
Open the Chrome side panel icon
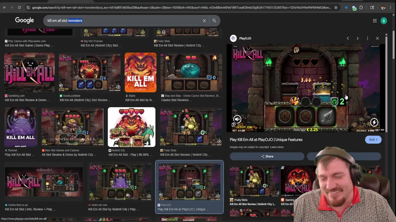pos(372,7)
